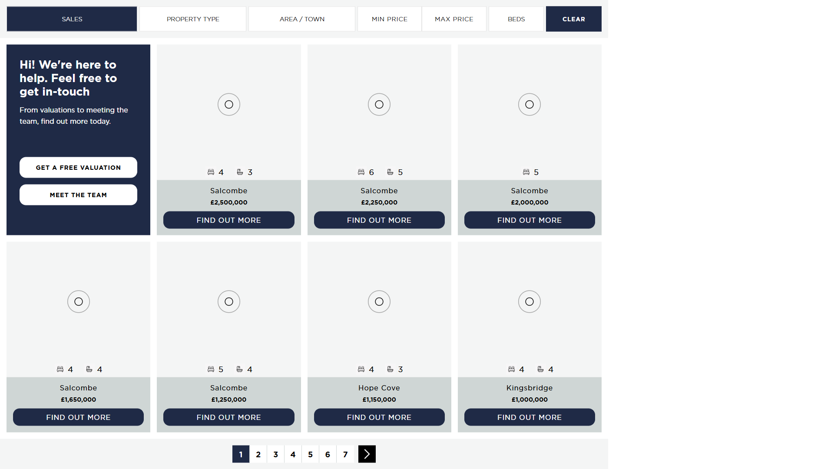Click bed icon on £2,000,000 Salcombe listing
Viewport: 834px width, 469px height.
coord(526,172)
